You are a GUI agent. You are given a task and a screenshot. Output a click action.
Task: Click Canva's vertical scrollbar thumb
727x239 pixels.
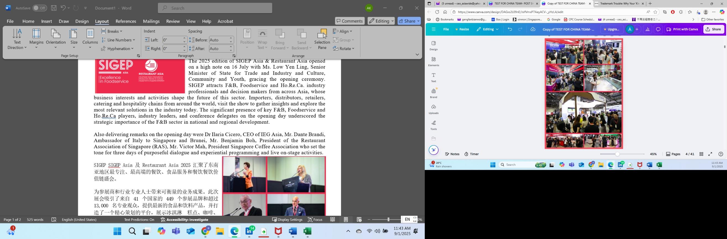(x=725, y=46)
